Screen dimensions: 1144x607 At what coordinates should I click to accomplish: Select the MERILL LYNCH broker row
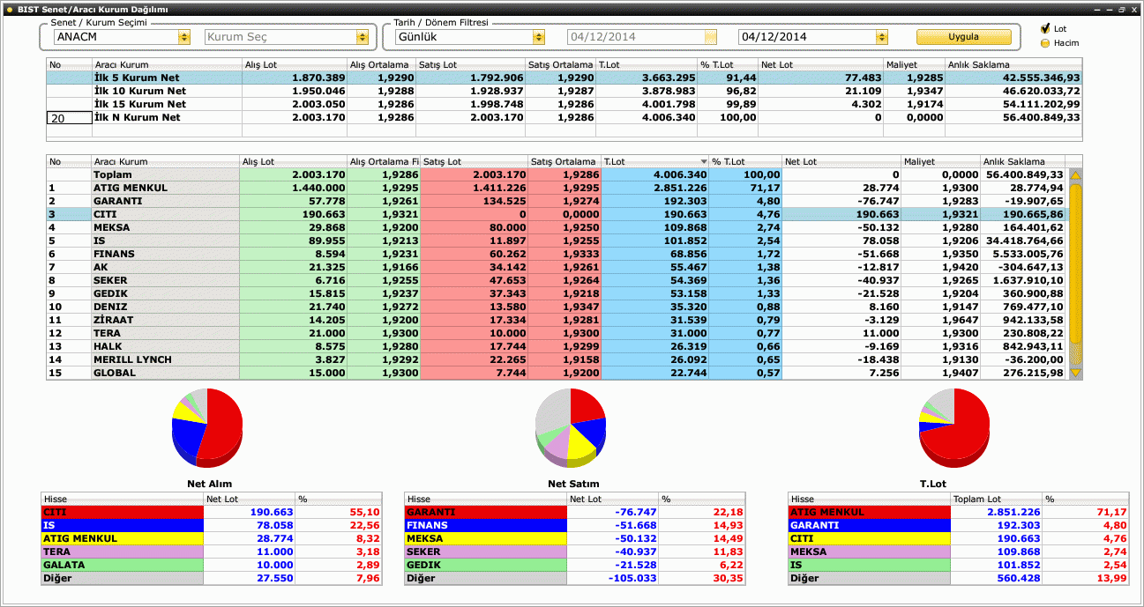tap(556, 359)
